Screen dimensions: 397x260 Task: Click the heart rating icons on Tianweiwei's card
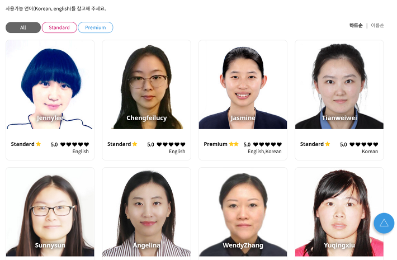364,144
